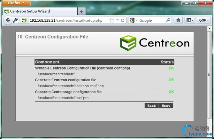Click the vertical scrollbar thumb

tap(209, 75)
